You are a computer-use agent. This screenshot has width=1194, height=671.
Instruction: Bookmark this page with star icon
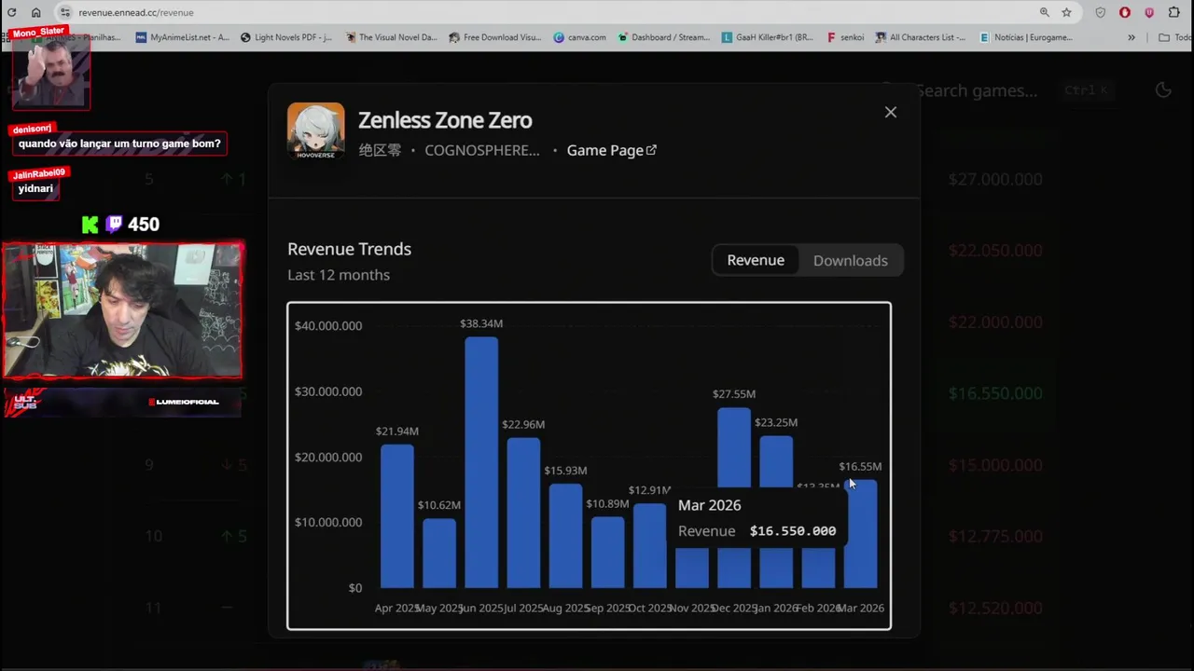pyautogui.click(x=1066, y=12)
